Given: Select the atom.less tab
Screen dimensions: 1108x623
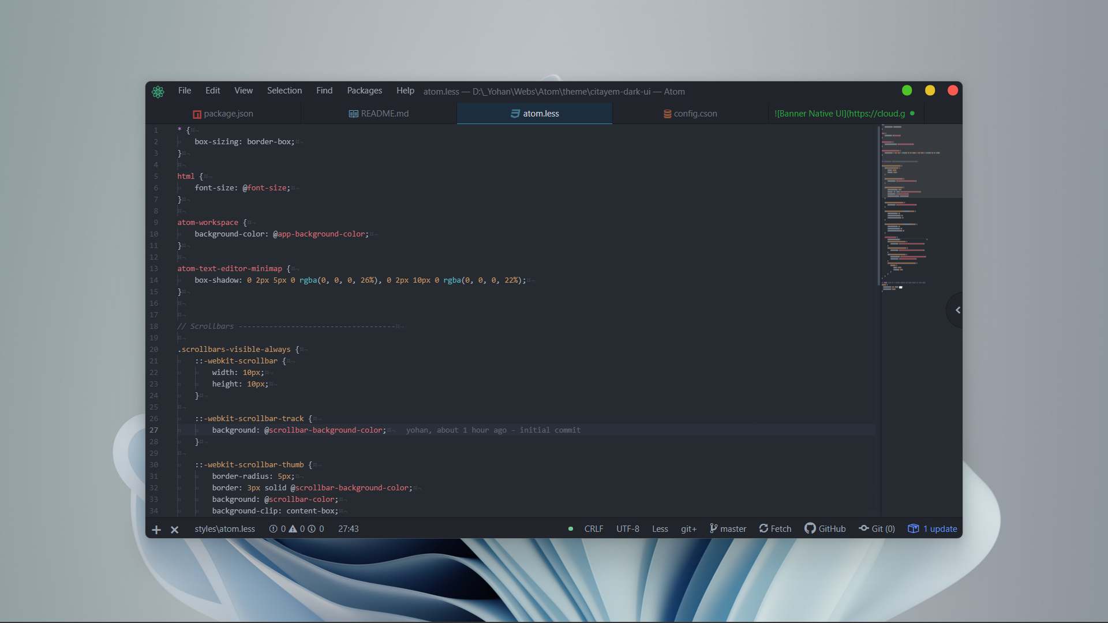Looking at the screenshot, I should [x=535, y=114].
